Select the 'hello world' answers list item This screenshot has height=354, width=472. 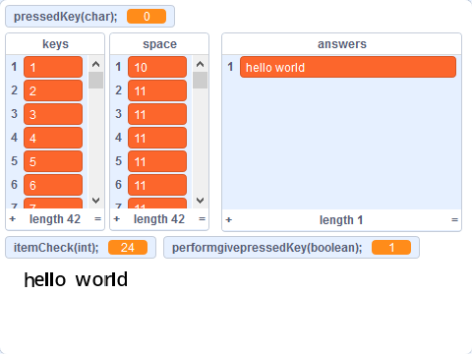coord(348,67)
